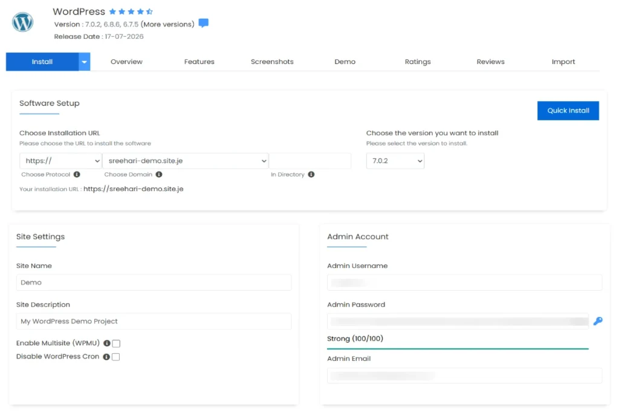
Task: Select the Install tab
Action: tap(42, 62)
